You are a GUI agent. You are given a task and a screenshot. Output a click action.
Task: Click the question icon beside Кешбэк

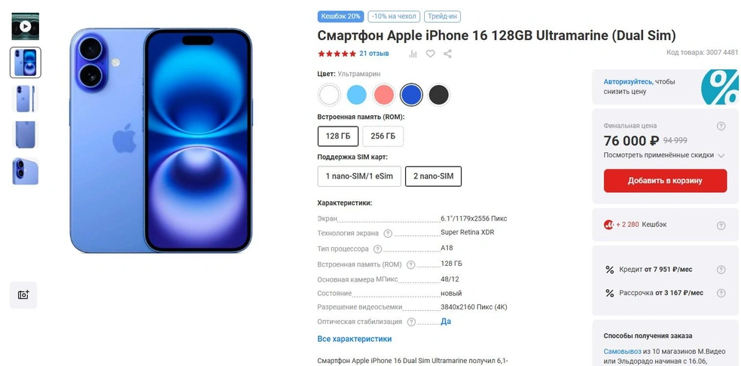[x=721, y=226]
